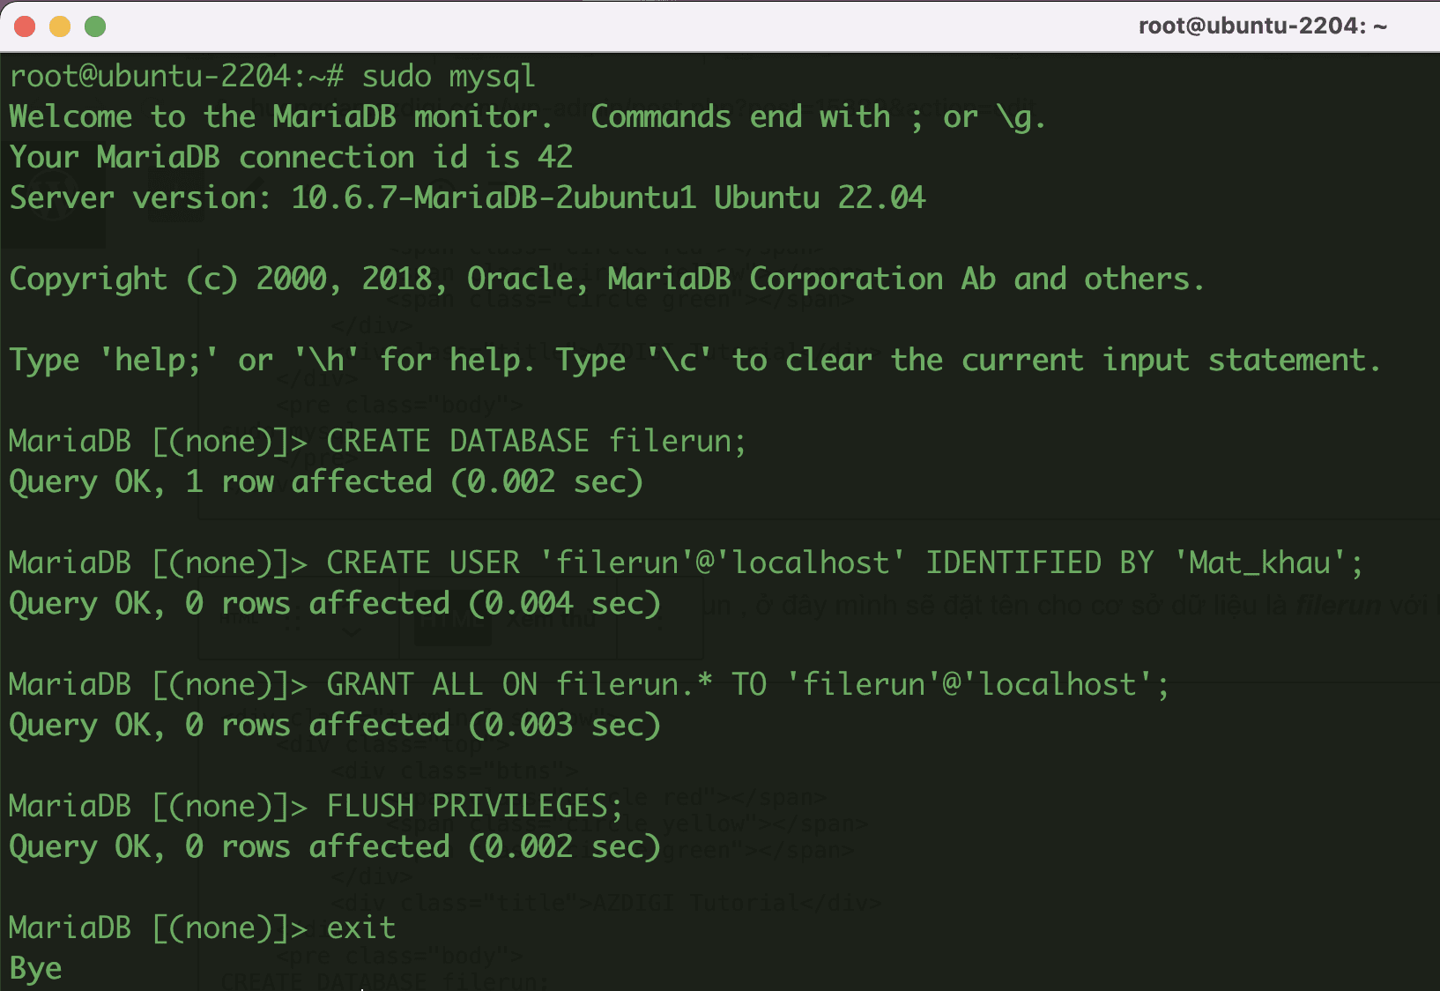Click the 'Welcome to the MariaDB monitor' line

coord(280,117)
